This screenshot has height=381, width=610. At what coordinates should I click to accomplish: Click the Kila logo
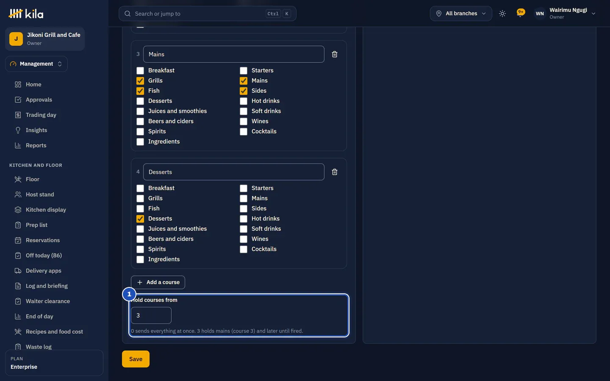tap(26, 14)
